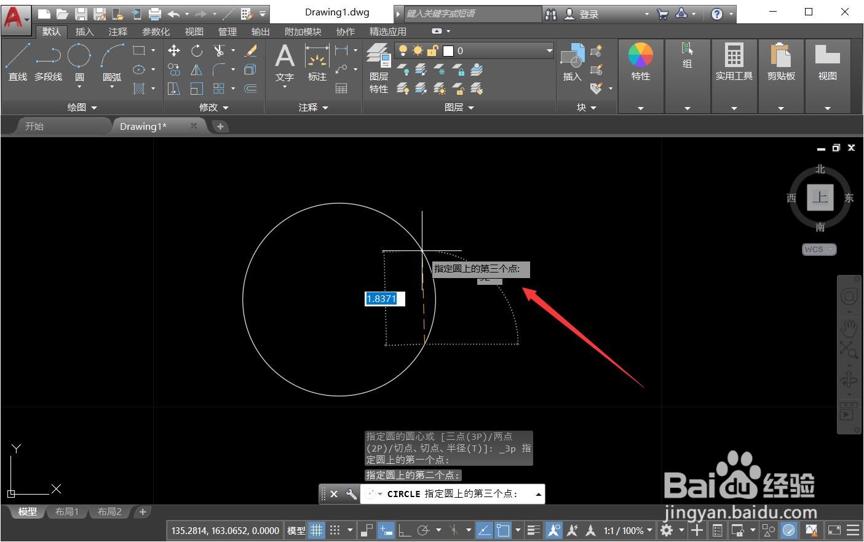Viewport: 864px width, 542px height.
Task: Open the 插入 ribbon tab
Action: pyautogui.click(x=84, y=31)
